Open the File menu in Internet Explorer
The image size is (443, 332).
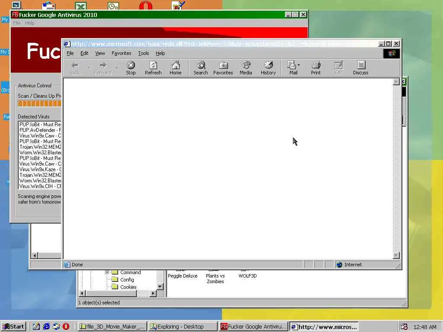pos(70,53)
